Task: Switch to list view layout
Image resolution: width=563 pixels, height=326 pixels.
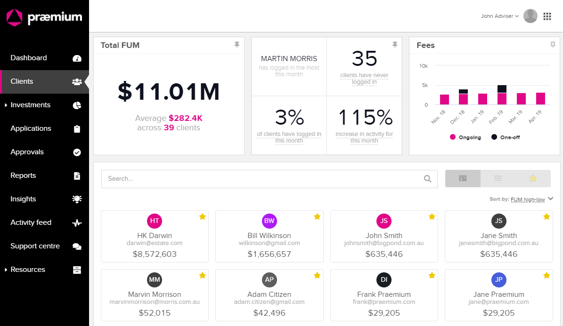Action: 498,178
